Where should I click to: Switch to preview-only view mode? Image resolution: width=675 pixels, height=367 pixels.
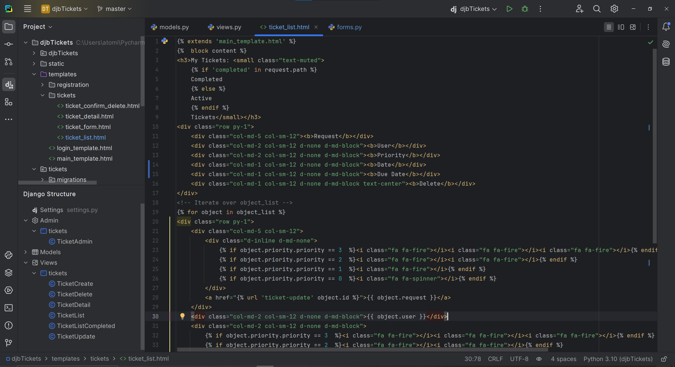(633, 27)
